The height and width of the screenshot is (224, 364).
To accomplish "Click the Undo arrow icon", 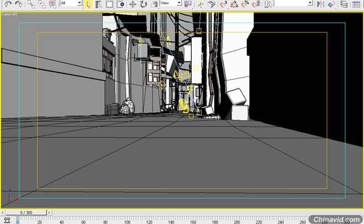I will [x=8, y=4].
